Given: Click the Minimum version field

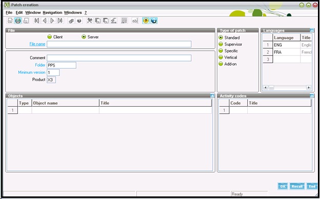Looking at the screenshot, I should [53, 73].
